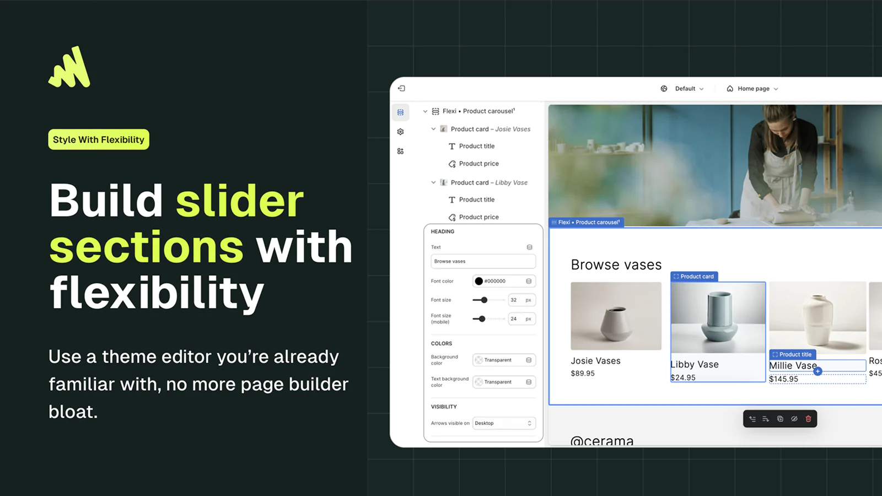
Task: Open the App embeds icon in the sidebar
Action: [x=400, y=150]
